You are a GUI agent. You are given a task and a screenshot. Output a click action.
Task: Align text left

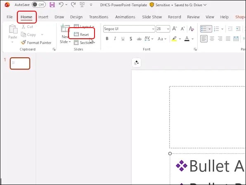pyautogui.click(x=204, y=39)
